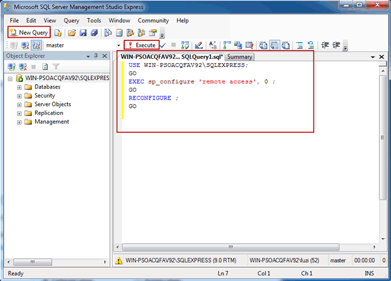
Task: Select the Management tree item
Action: click(x=51, y=122)
